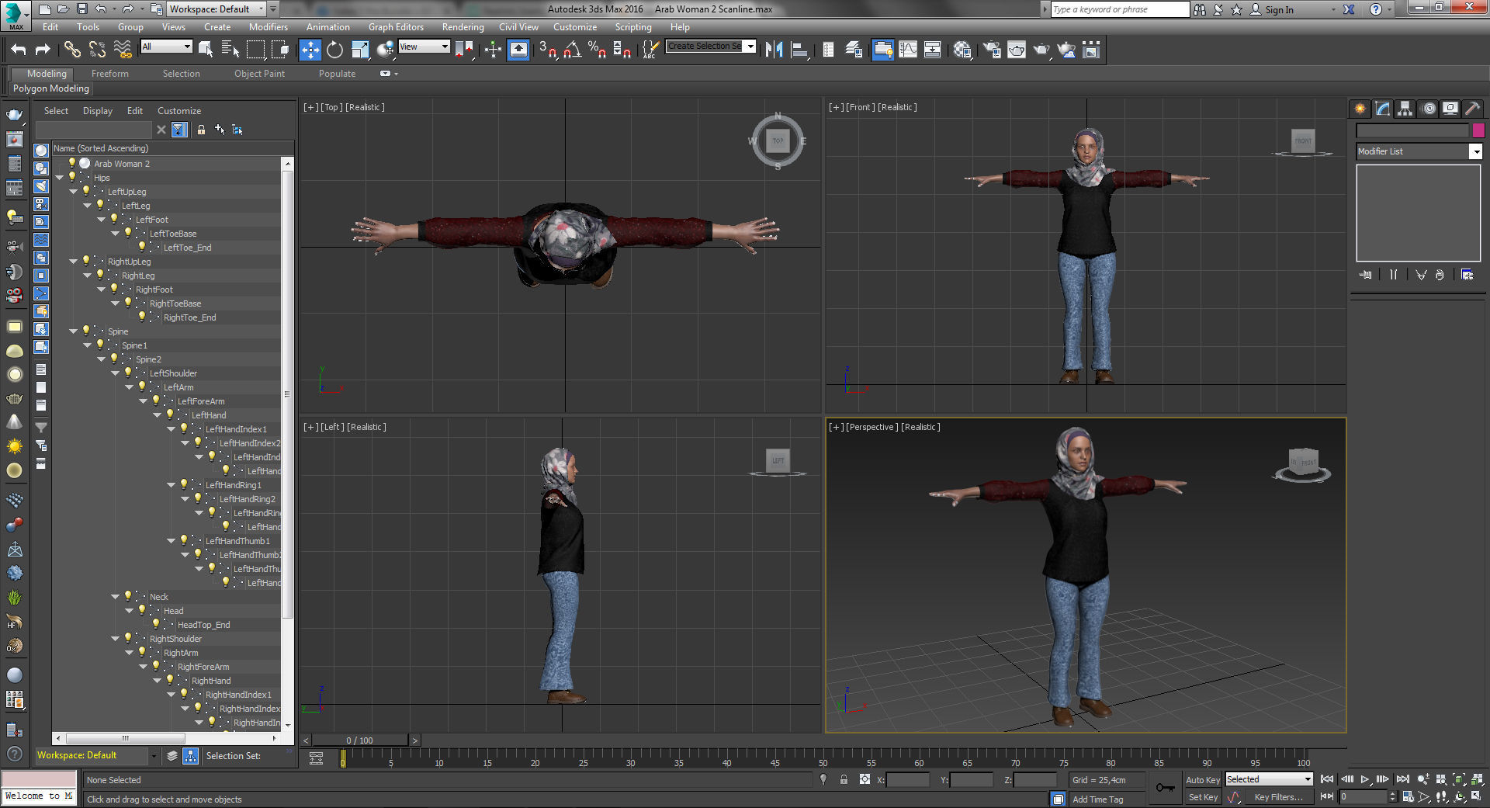
Task: Click the Auto Key button
Action: [x=1203, y=780]
